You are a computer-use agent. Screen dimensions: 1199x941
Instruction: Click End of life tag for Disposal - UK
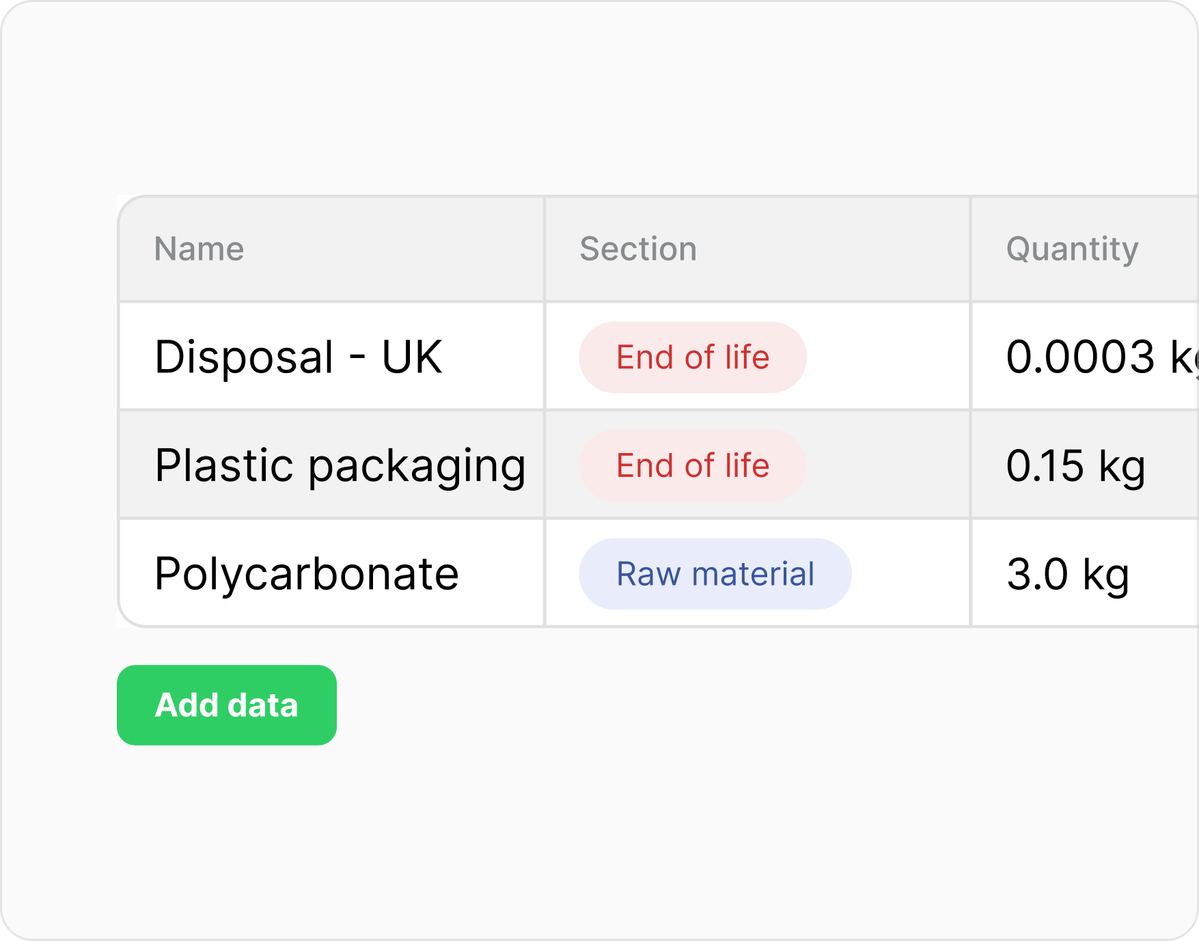click(693, 357)
